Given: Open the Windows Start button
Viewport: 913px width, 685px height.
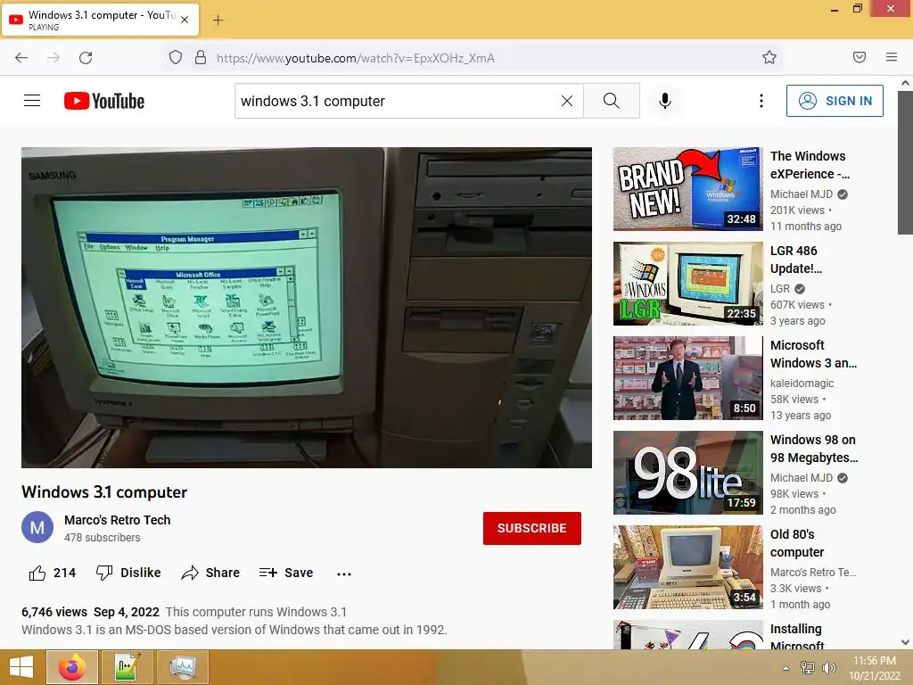Looking at the screenshot, I should pyautogui.click(x=21, y=667).
